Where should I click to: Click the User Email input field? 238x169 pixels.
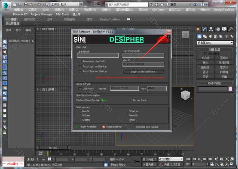[98, 55]
